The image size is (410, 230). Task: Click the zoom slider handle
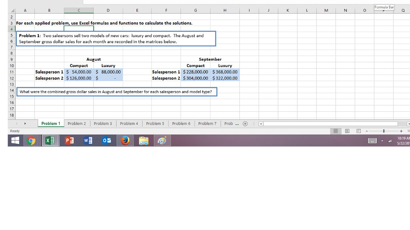(384, 131)
